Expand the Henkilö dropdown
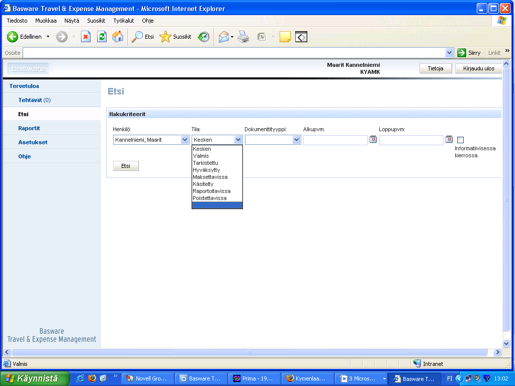Viewport: 515px width, 386px height. pos(185,140)
